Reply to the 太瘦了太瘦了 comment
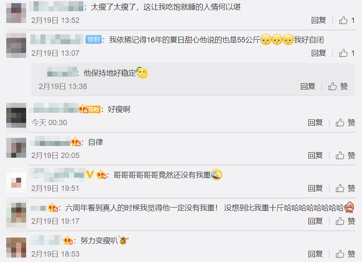 (318, 20)
